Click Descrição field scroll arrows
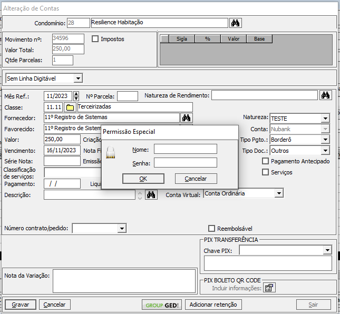Image resolution: width=340 pixels, height=314 pixels. pyautogui.click(x=140, y=195)
